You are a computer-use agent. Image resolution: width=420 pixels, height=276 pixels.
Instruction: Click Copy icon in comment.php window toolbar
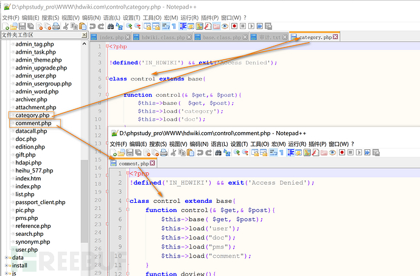pyautogui.click(x=183, y=153)
